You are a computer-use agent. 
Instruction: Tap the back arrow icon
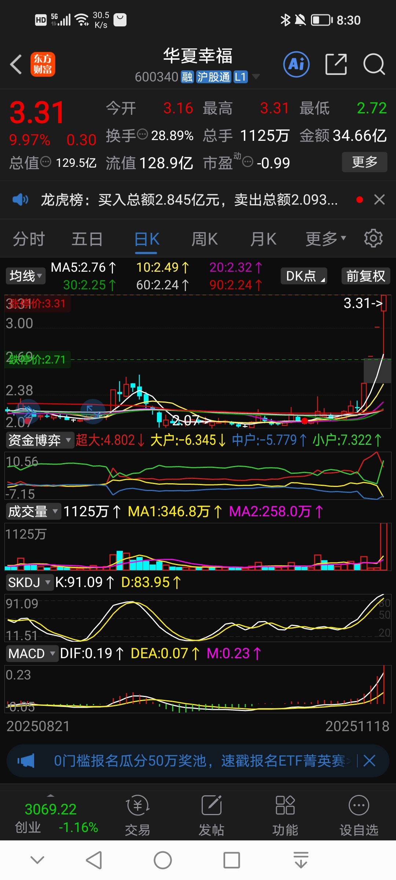16,65
